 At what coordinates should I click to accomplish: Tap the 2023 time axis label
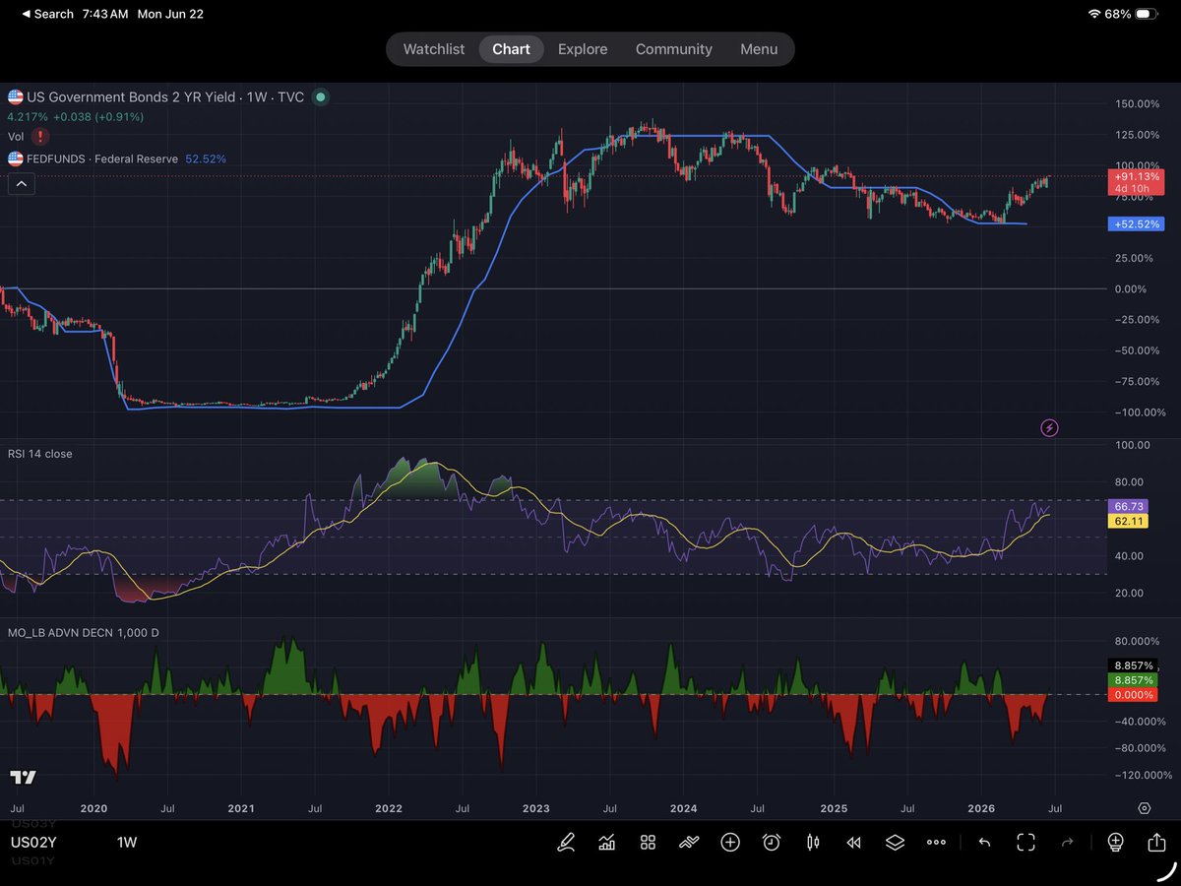536,808
